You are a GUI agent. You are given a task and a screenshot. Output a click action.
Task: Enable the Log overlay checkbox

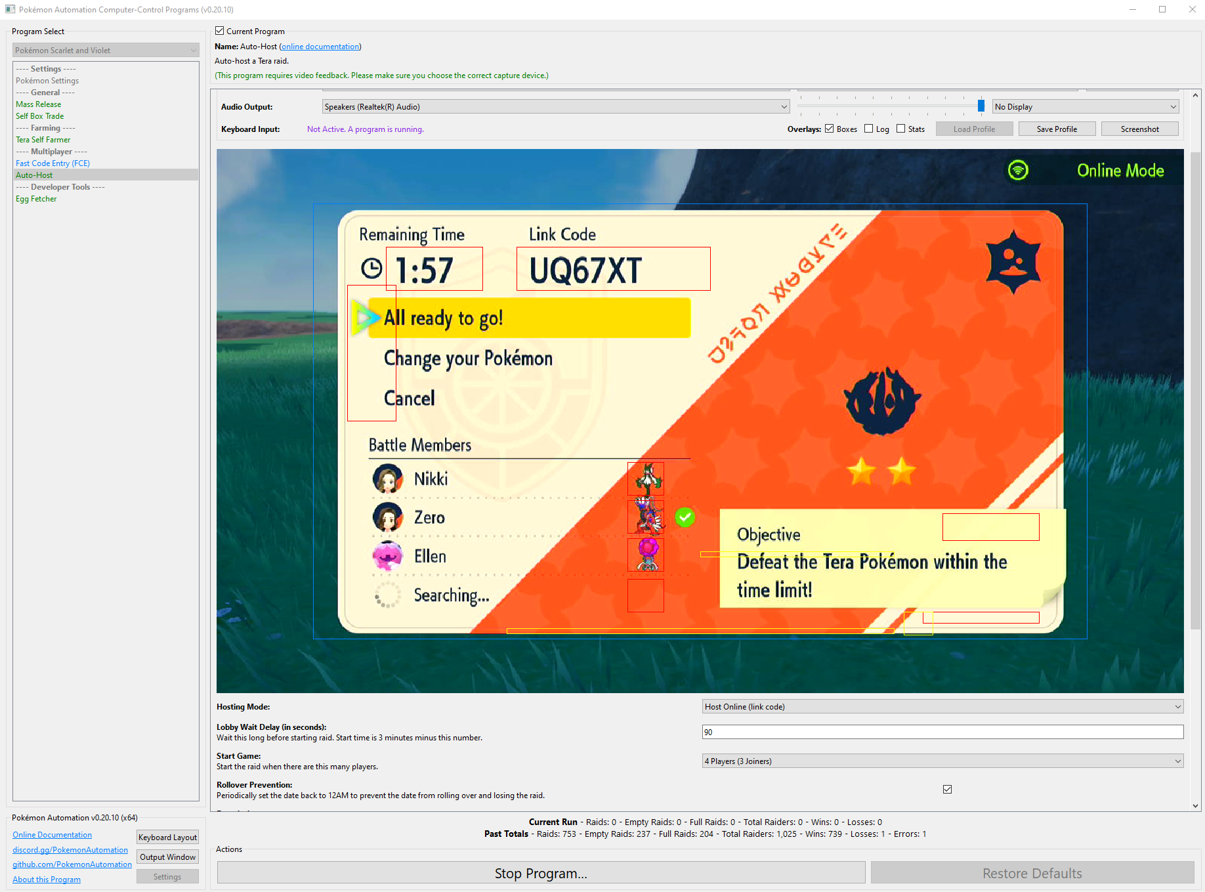click(869, 129)
